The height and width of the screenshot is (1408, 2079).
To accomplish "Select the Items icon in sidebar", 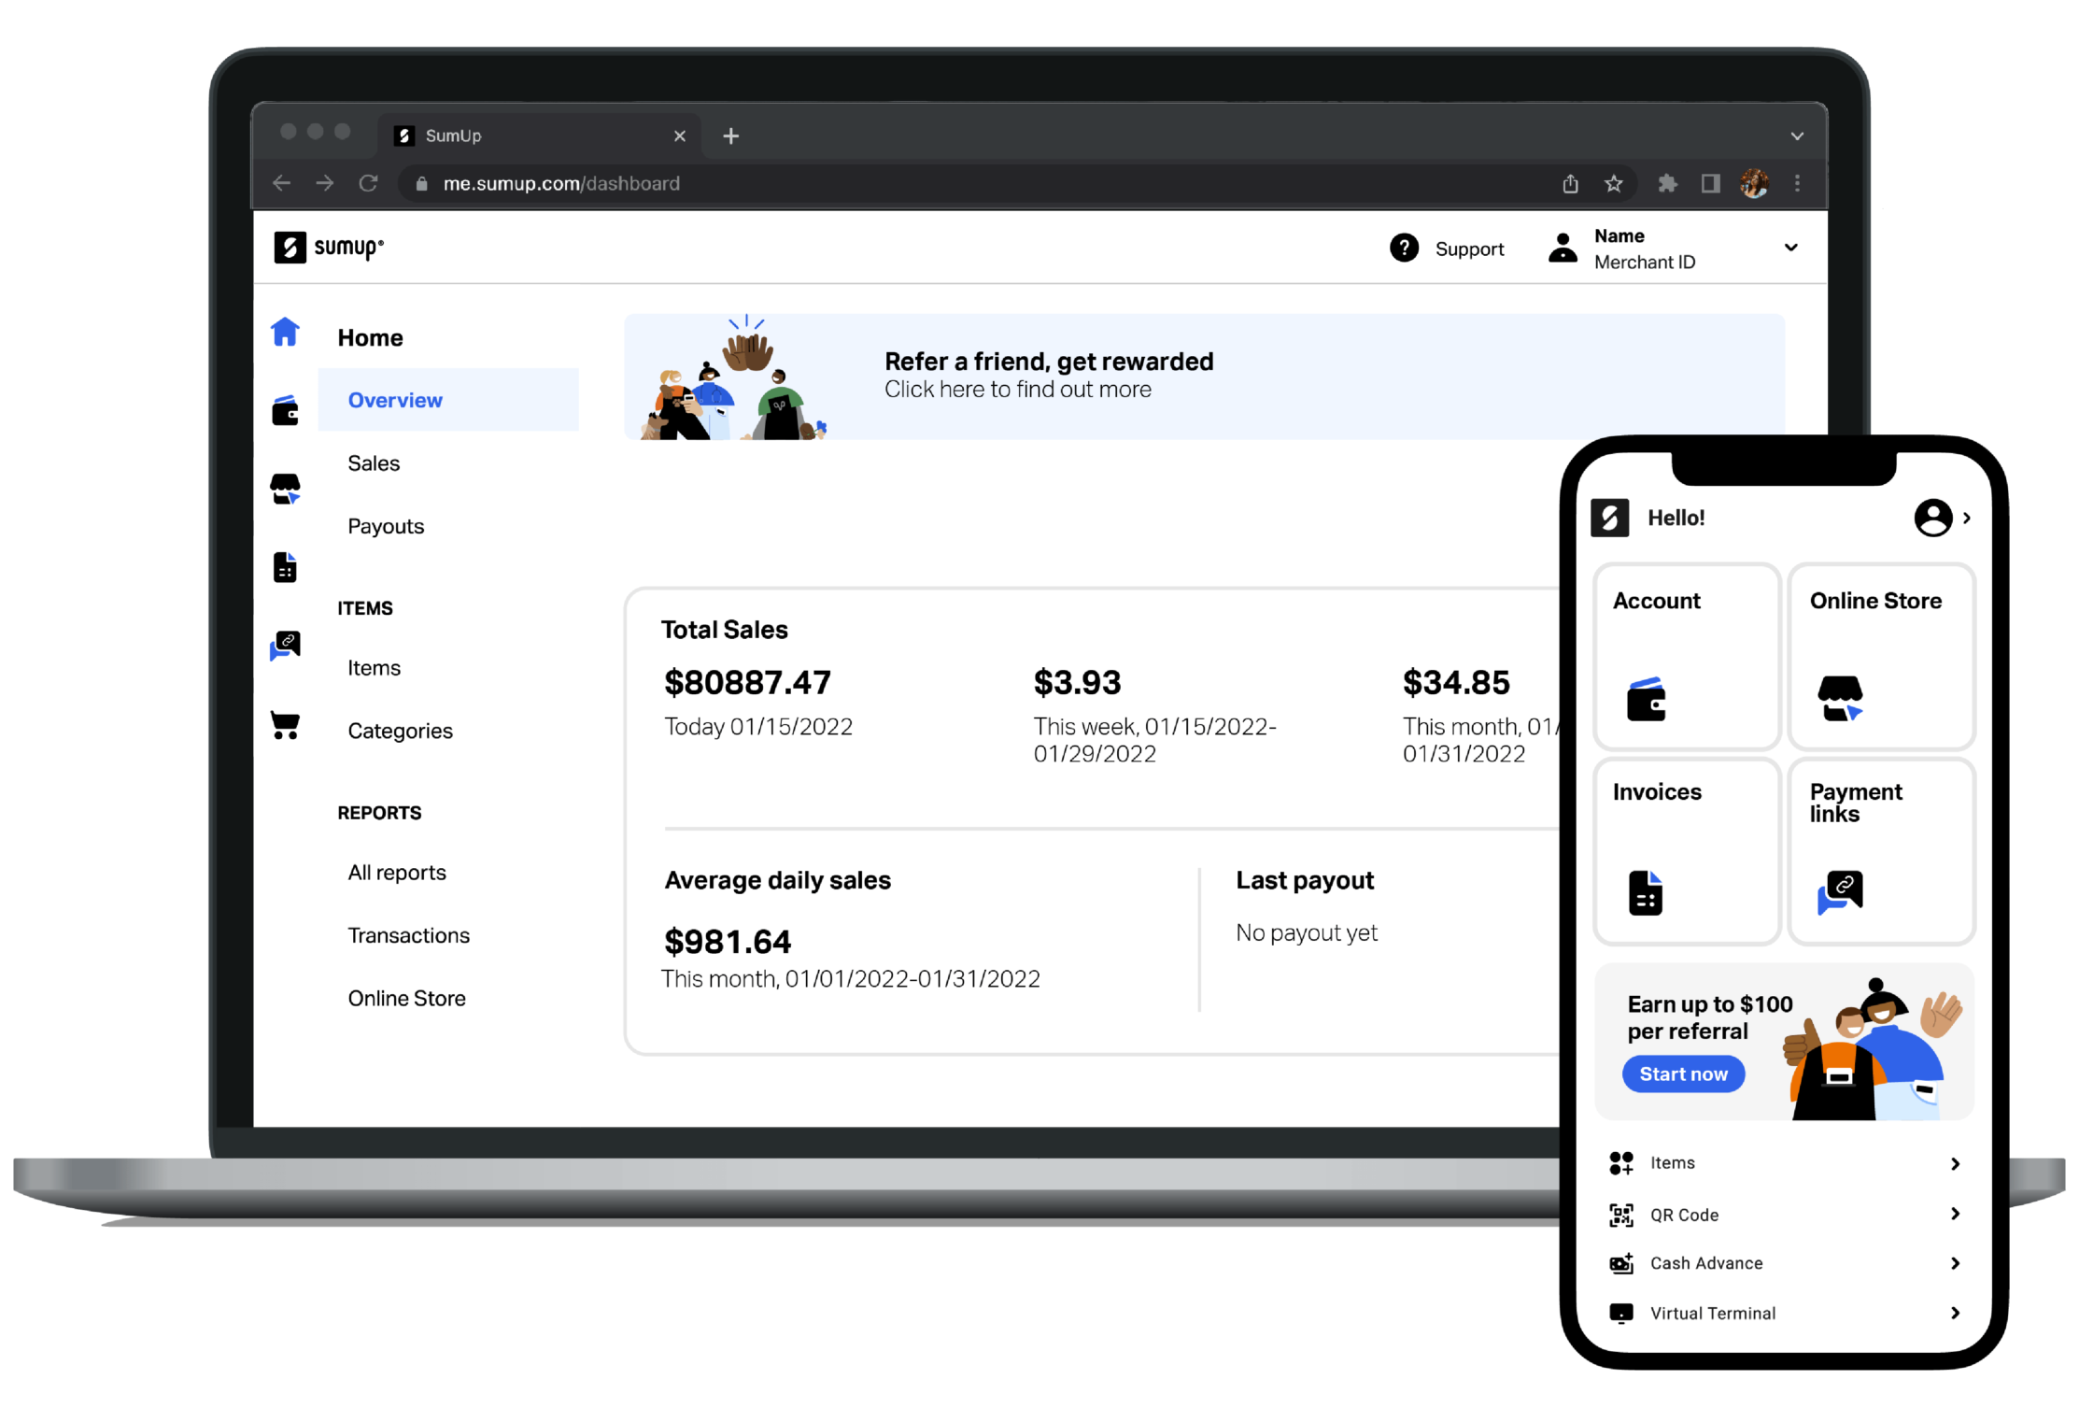I will tap(286, 647).
